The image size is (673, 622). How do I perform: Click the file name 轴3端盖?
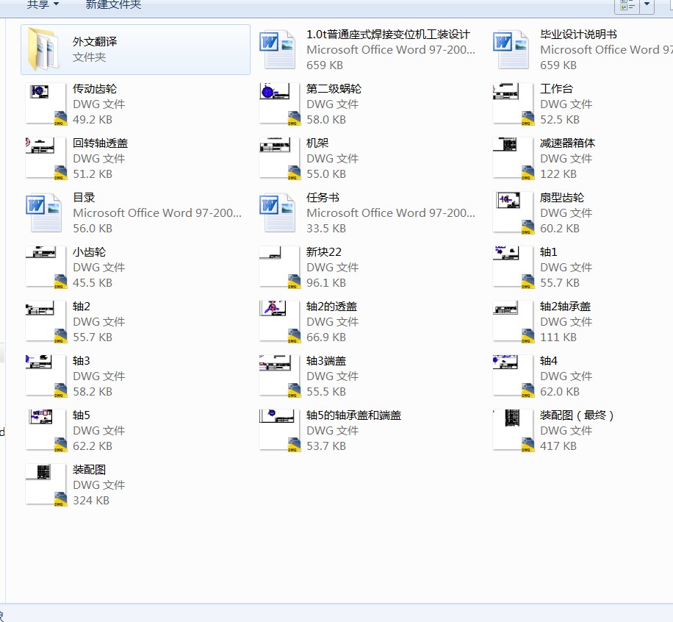point(326,361)
